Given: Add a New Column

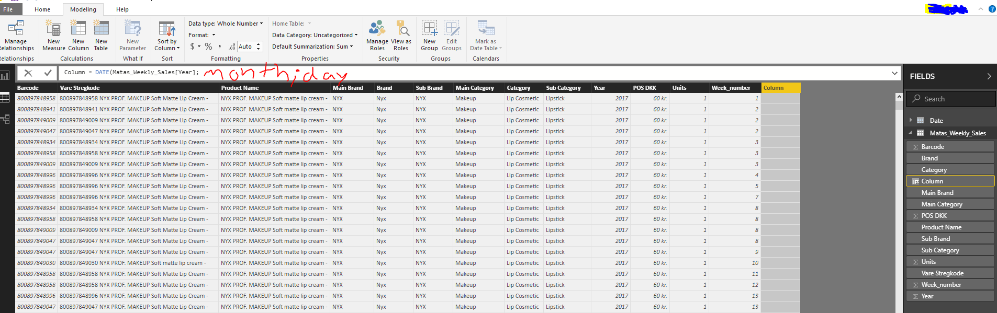Looking at the screenshot, I should pyautogui.click(x=79, y=36).
